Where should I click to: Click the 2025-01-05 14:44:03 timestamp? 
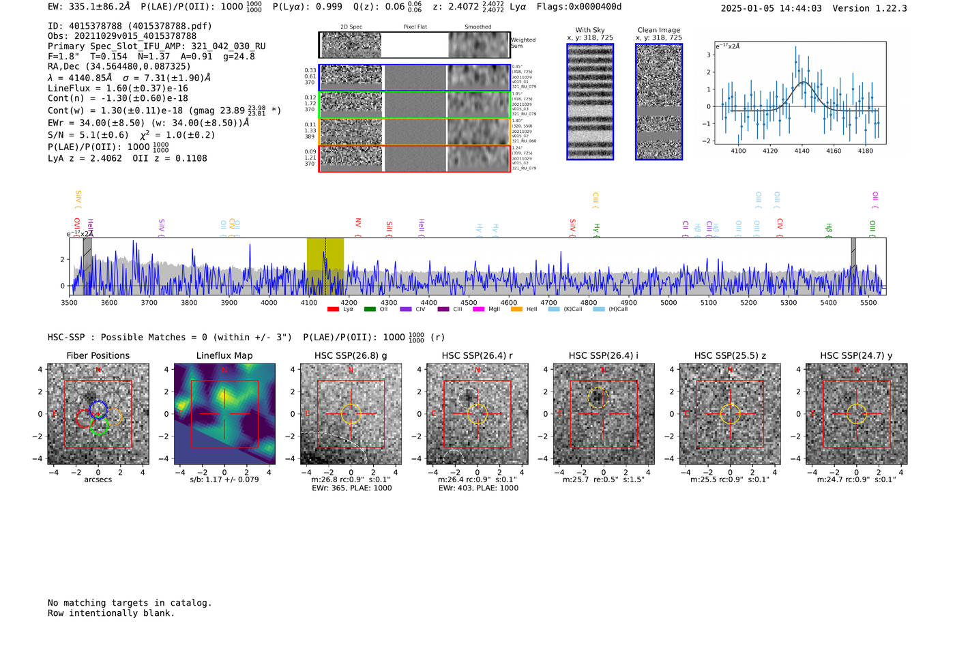[771, 8]
